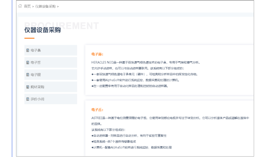Image resolution: width=269 pixels, height=157 pixels.
Task: Open the 仪器设备采购 breadcrumb link
Action: tap(45, 7)
